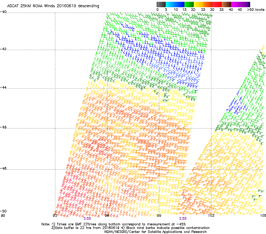Click the '96' longitude axis label
Image resolution: width=266 pixels, height=234 pixels.
click(107, 216)
